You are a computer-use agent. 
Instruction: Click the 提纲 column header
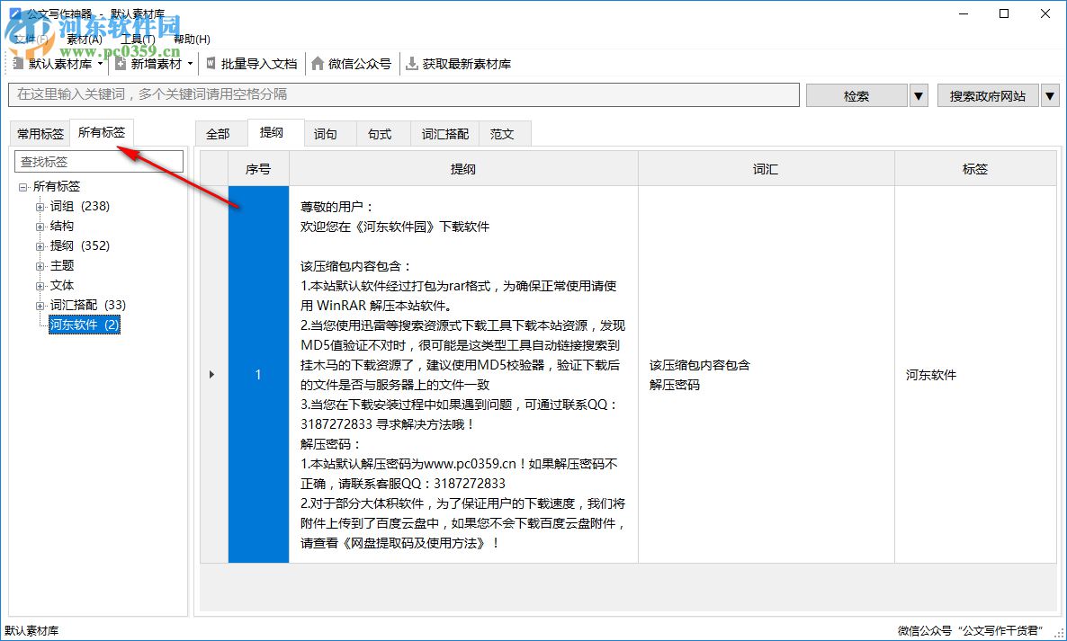[463, 169]
